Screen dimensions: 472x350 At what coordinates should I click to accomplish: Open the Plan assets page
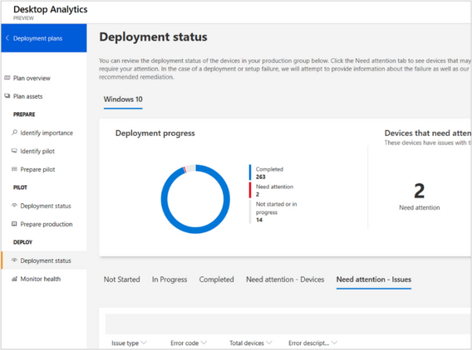(x=27, y=97)
